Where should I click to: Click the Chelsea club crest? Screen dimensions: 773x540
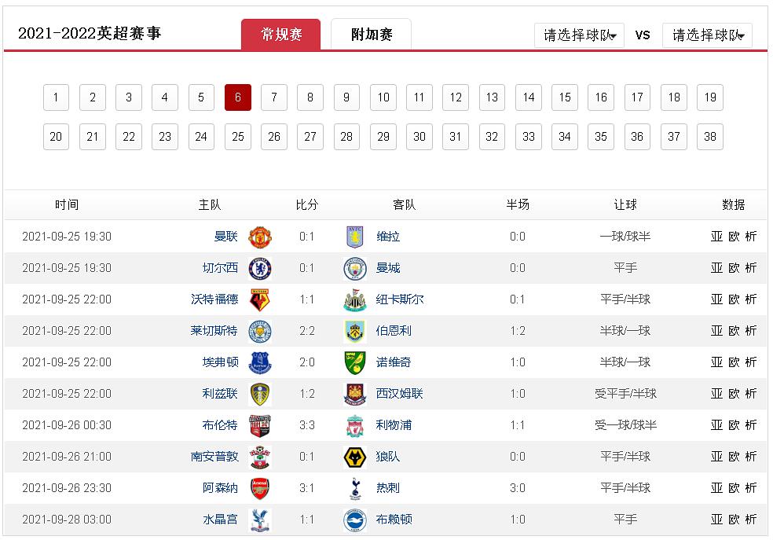click(260, 268)
